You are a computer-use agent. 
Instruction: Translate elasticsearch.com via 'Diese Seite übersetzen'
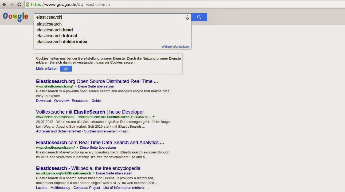point(98,148)
